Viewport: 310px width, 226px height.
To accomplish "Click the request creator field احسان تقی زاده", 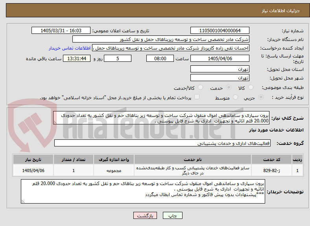I will coord(171,48).
